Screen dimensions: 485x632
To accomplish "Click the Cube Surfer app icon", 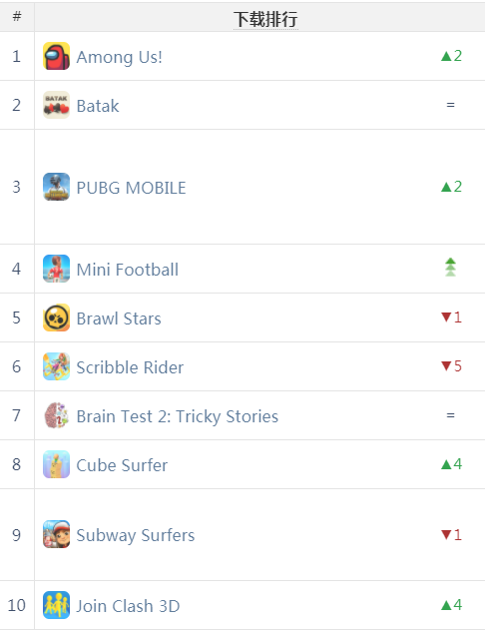I will click(57, 464).
